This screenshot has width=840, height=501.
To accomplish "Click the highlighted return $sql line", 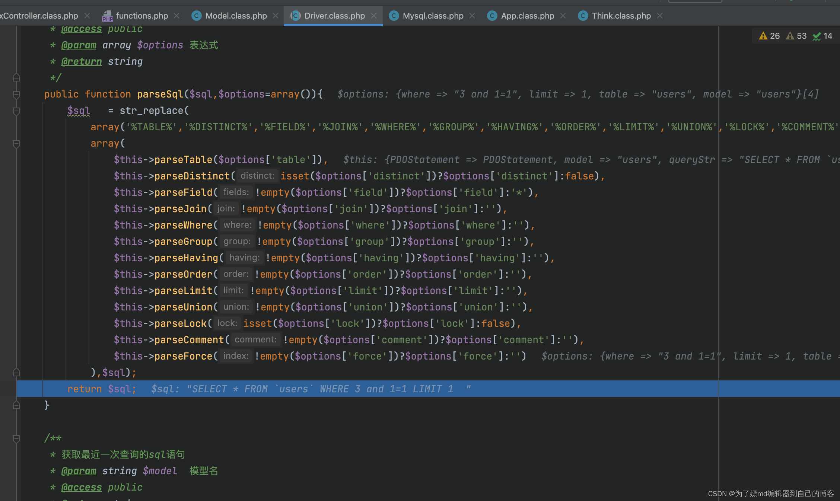I will [101, 389].
